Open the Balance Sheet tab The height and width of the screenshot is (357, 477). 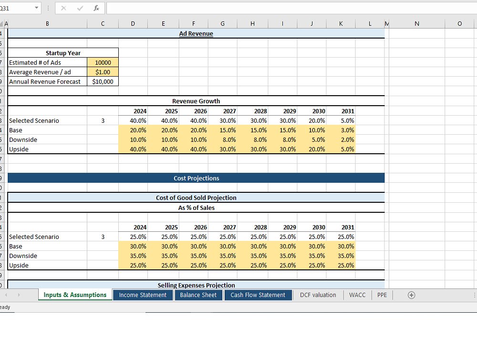pos(198,295)
